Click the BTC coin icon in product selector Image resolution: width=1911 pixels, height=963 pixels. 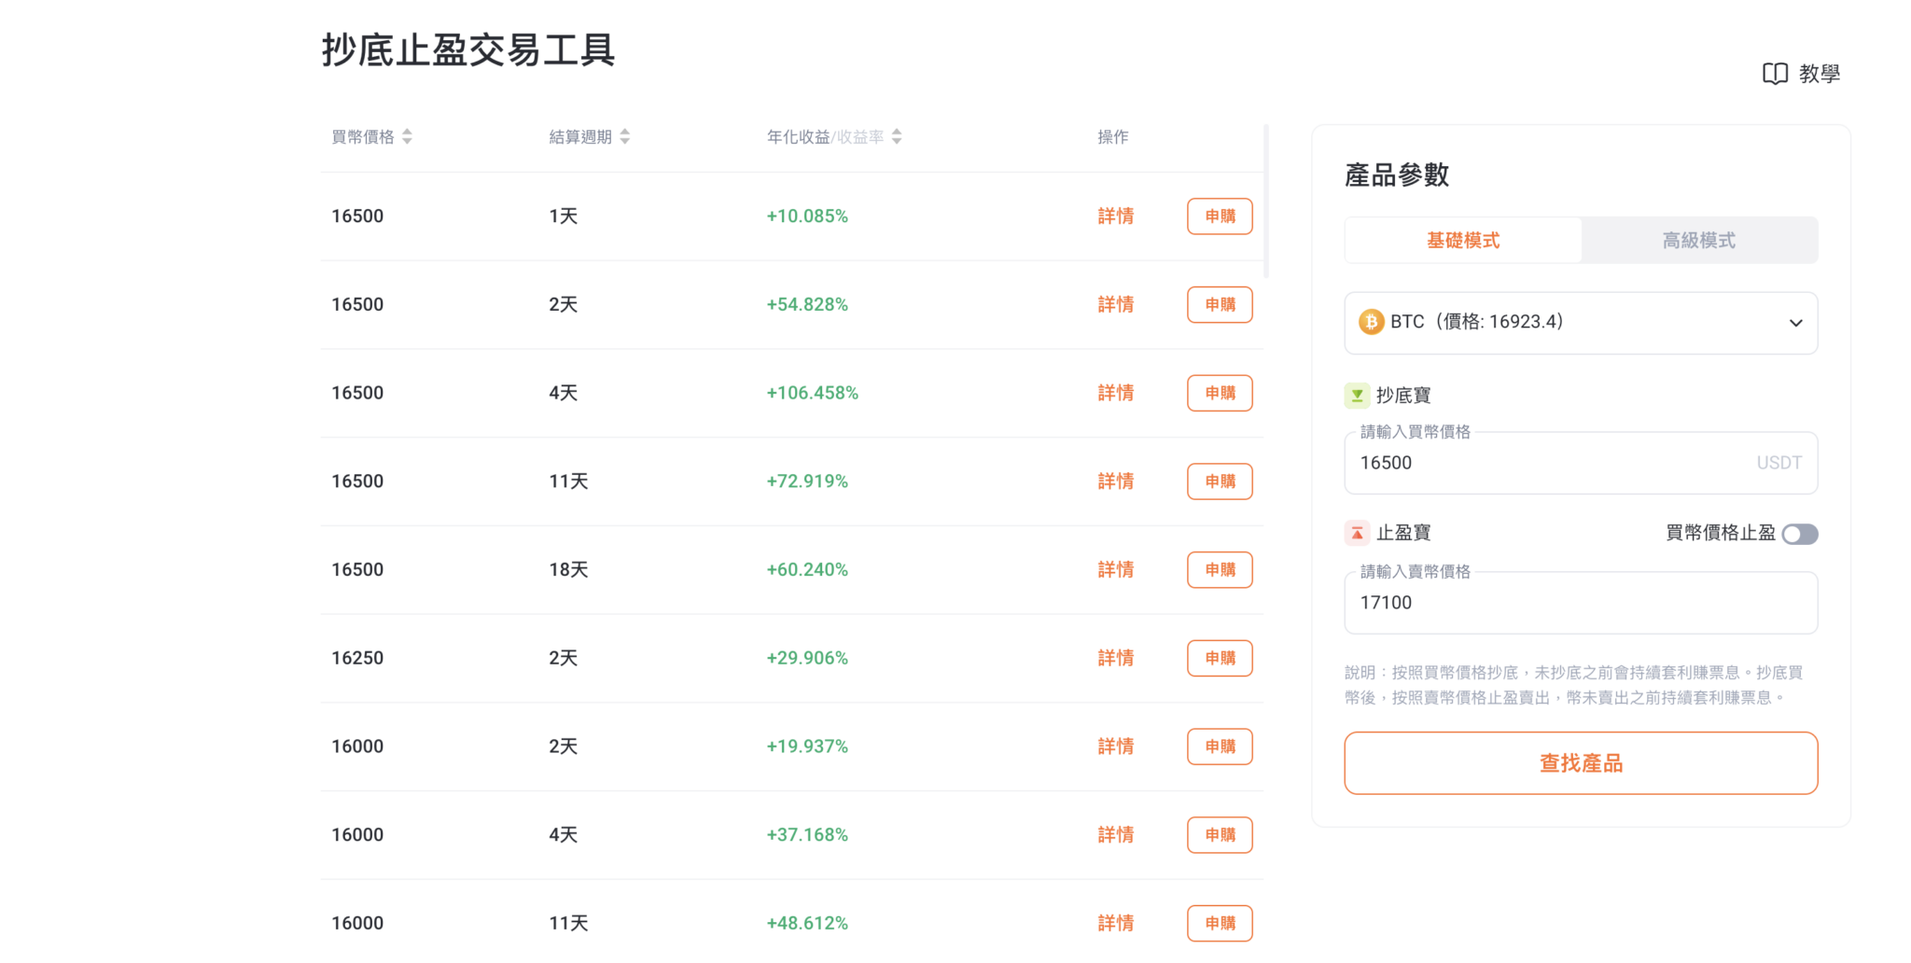[x=1370, y=322]
